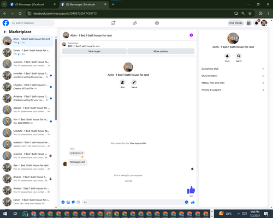This screenshot has height=218, width=273.
Task: Open Emma conversation in the list
Action: tap(27, 52)
